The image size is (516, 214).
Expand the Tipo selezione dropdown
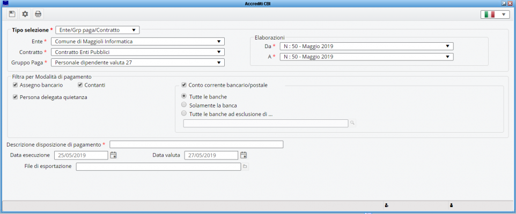click(x=98, y=30)
